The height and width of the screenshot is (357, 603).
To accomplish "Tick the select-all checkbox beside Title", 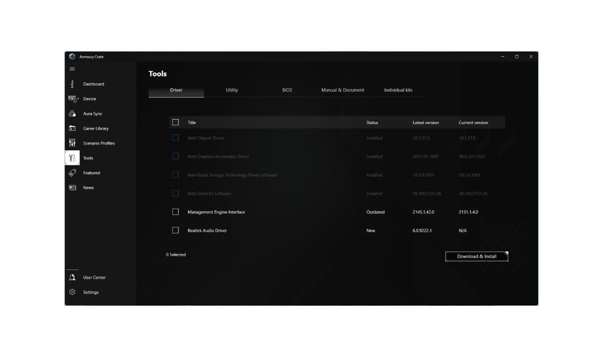I will (x=175, y=122).
